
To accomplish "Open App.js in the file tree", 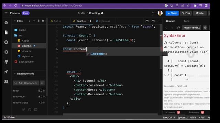I will tap(25, 41).
